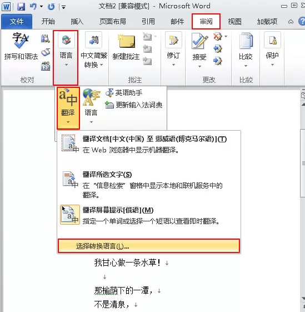
Task: Open Word help question mark icon
Action: point(302,21)
